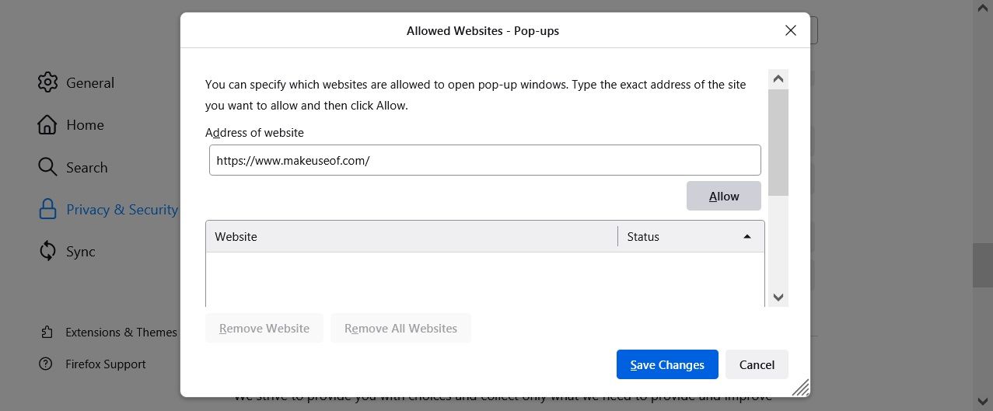Cancel the pop-ups dialog
This screenshot has height=411, width=993.
pyautogui.click(x=756, y=364)
